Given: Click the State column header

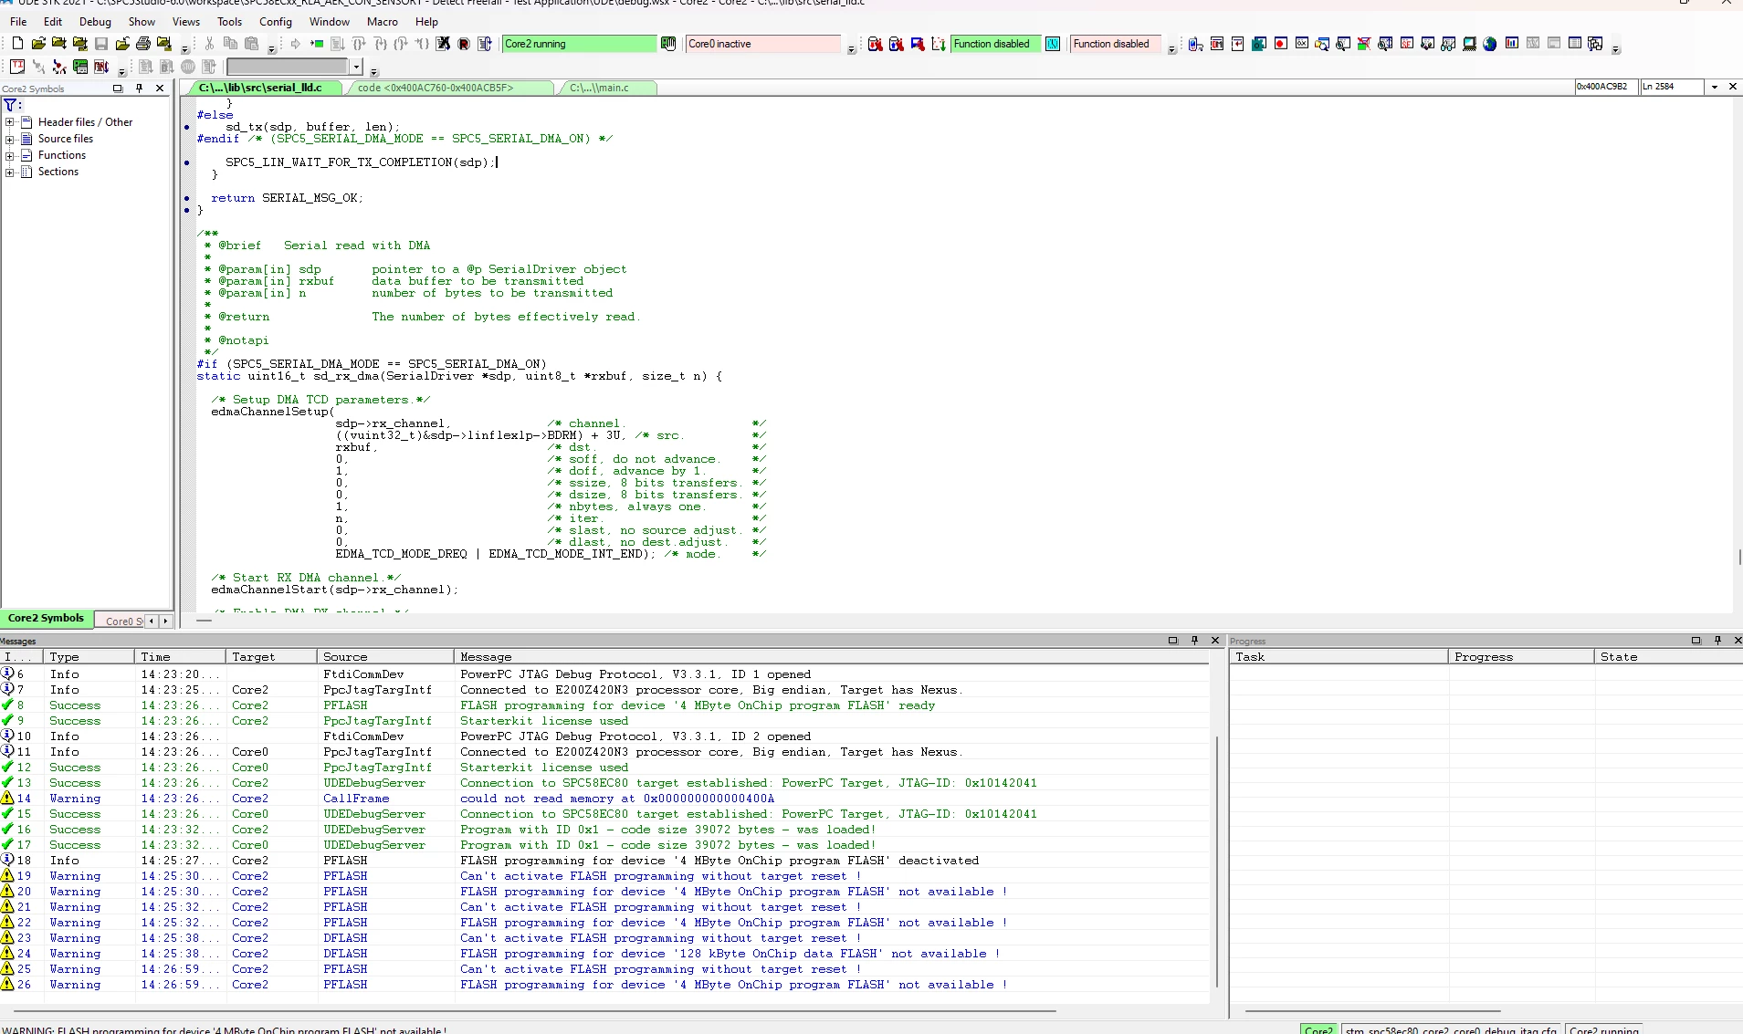Looking at the screenshot, I should coord(1668,657).
